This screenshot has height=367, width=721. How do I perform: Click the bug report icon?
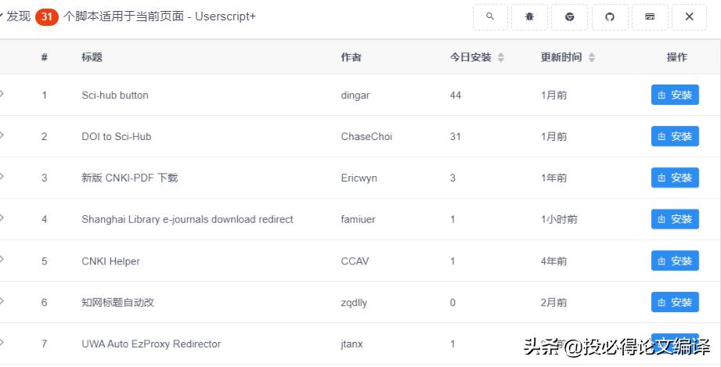pos(530,17)
